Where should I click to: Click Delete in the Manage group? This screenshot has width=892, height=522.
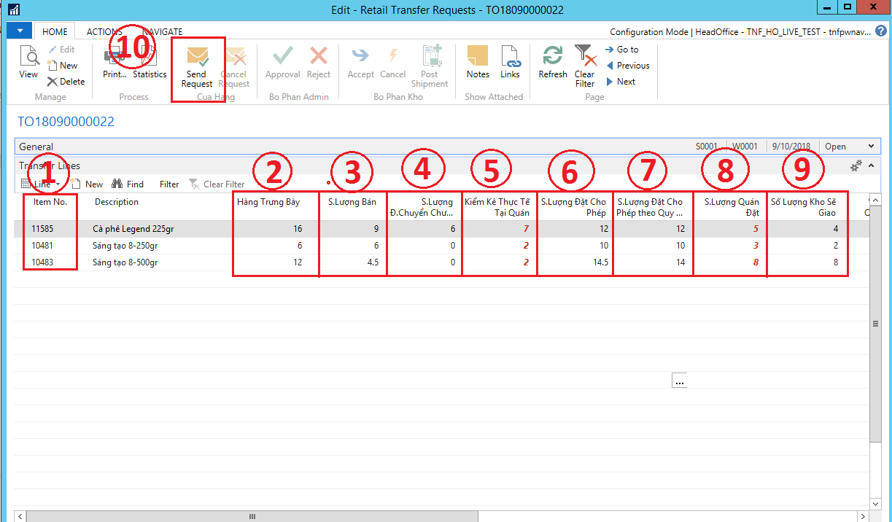[66, 82]
